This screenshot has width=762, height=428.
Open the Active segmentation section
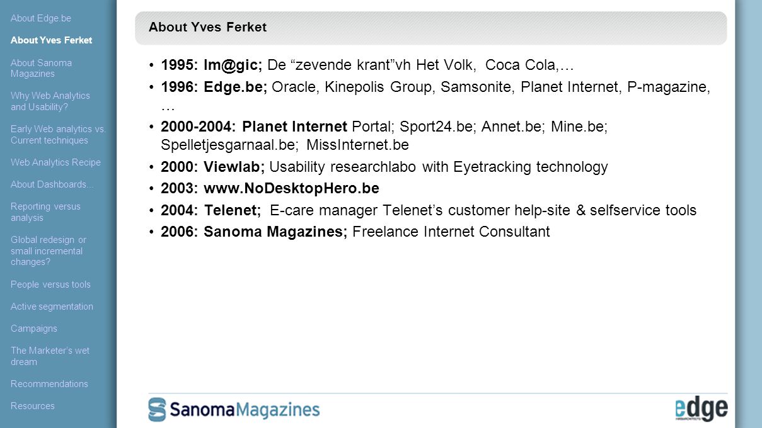52,307
